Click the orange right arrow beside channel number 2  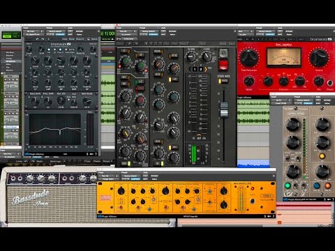point(206,69)
